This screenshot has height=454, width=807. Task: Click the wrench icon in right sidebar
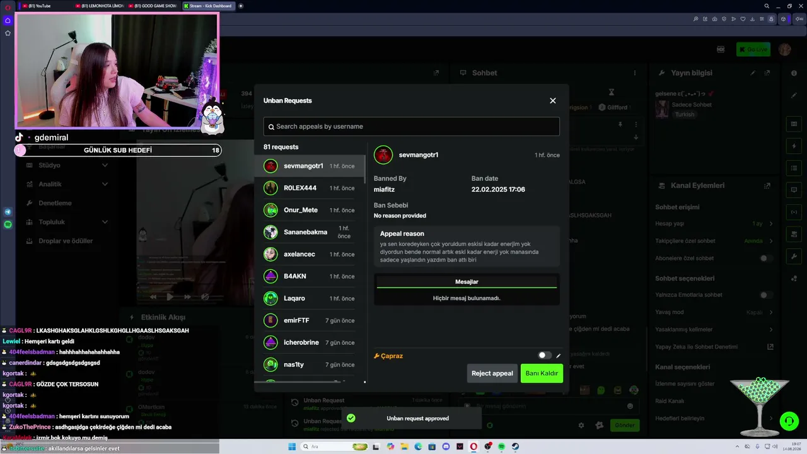click(794, 257)
